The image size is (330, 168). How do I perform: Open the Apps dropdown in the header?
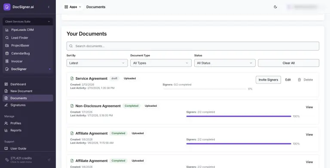click(x=73, y=7)
